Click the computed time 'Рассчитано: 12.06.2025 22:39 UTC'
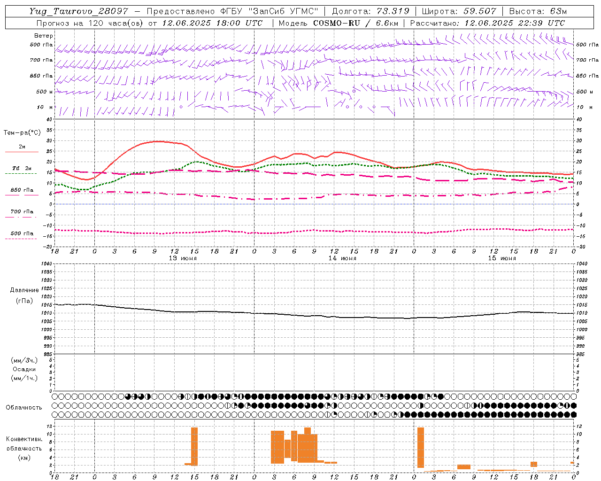 pyautogui.click(x=487, y=23)
